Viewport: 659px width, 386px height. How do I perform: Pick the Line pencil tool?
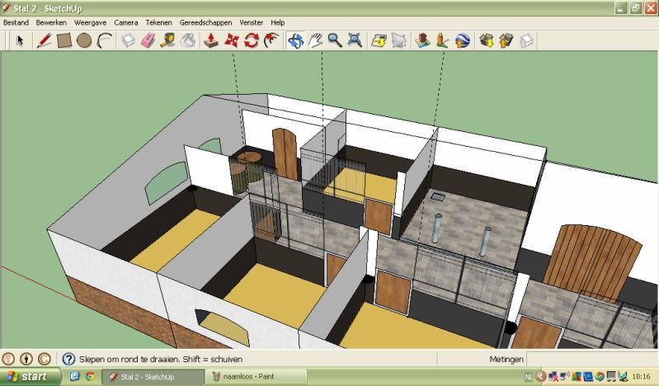click(x=45, y=40)
